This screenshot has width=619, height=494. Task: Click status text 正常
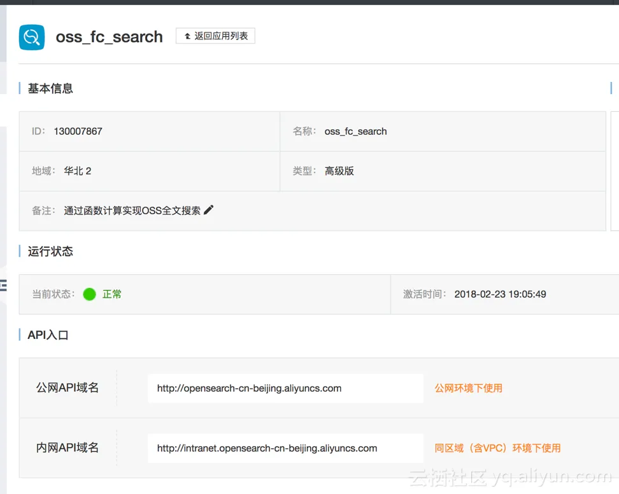tap(112, 294)
